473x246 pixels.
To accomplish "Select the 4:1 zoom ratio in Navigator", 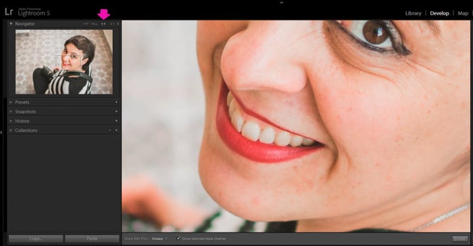I will (112, 24).
